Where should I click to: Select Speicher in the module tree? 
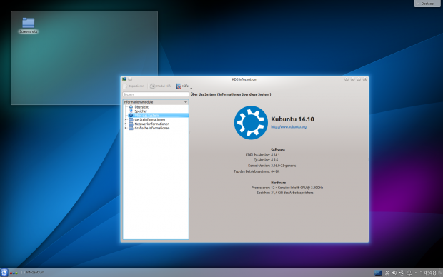tap(141, 111)
